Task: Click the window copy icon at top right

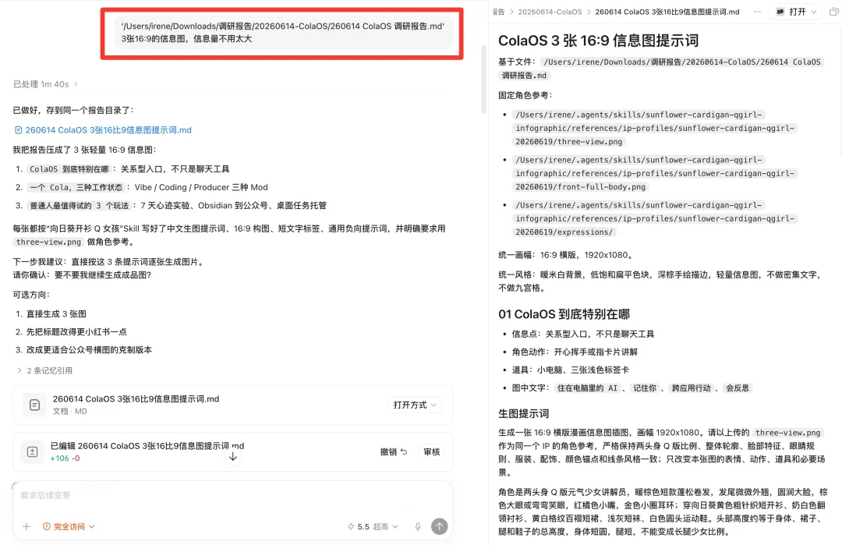Action: (834, 12)
